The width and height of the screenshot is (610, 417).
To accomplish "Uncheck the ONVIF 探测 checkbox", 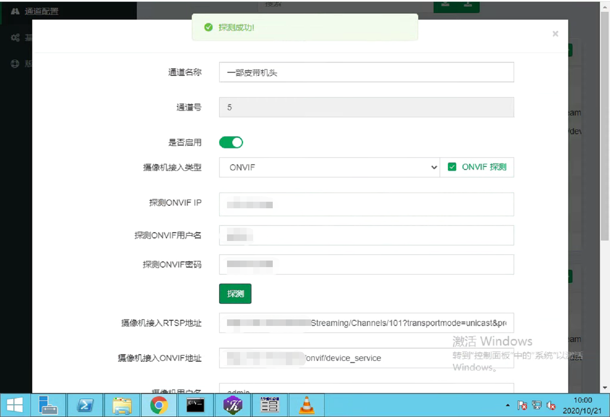I will [452, 167].
